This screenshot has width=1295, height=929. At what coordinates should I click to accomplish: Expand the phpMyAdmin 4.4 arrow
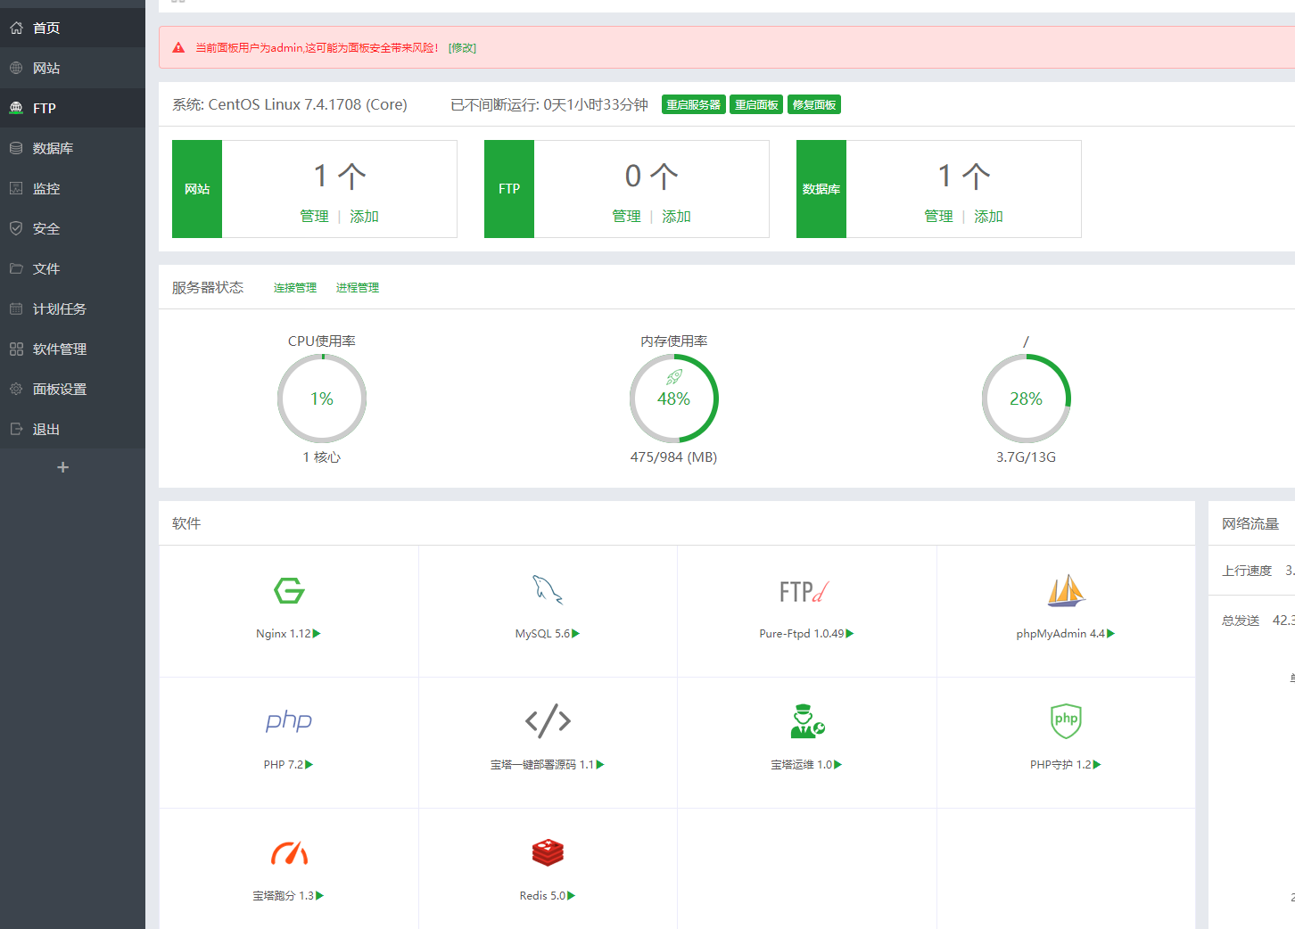[x=1110, y=634]
